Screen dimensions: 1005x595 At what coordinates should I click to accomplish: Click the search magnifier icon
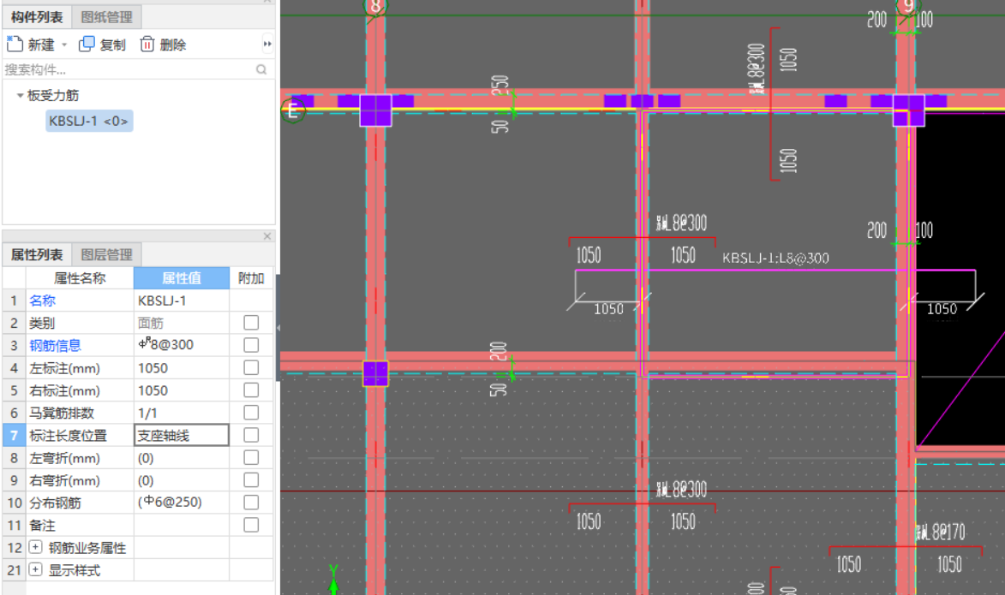[261, 69]
